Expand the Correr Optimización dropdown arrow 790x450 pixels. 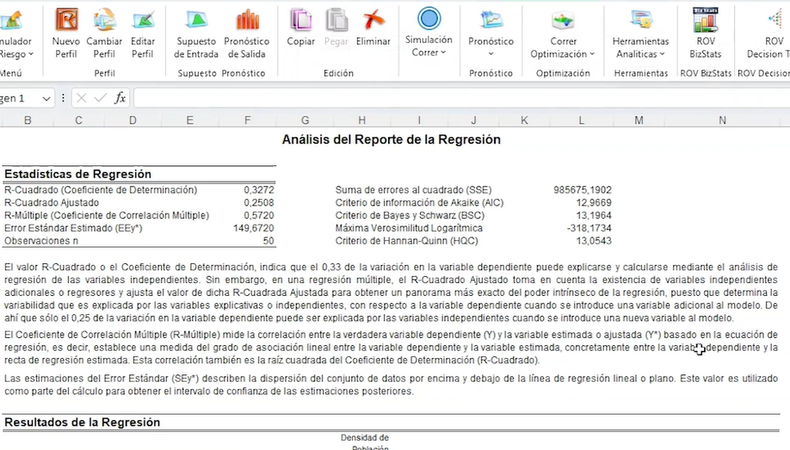[x=592, y=54]
